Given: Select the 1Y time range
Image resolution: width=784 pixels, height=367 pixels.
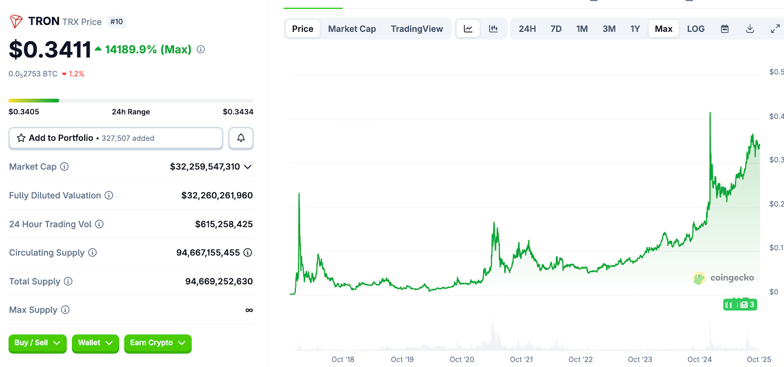Looking at the screenshot, I should pyautogui.click(x=635, y=29).
